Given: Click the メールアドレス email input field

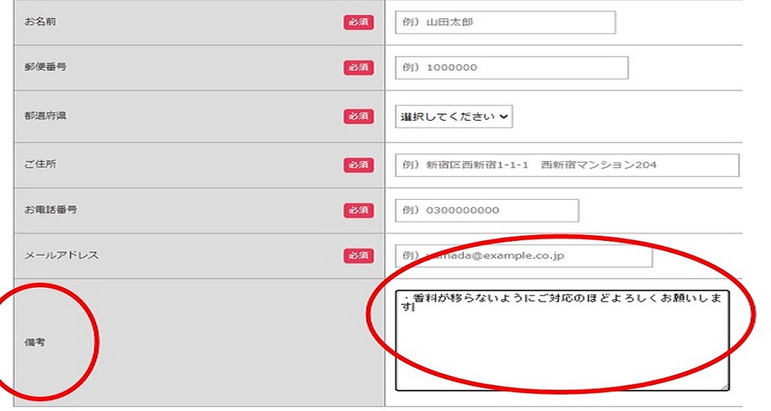Looking at the screenshot, I should coord(523,256).
